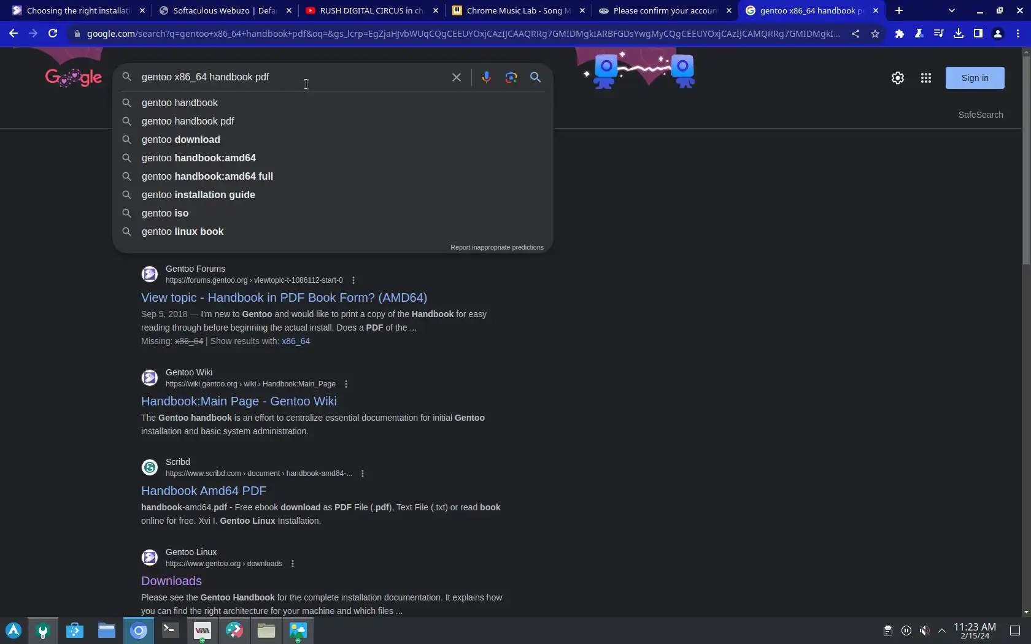This screenshot has width=1031, height=644.
Task: Share this page from address bar
Action: (855, 34)
